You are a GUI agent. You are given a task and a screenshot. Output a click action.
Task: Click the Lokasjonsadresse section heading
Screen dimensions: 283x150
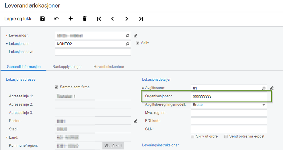point(21,80)
